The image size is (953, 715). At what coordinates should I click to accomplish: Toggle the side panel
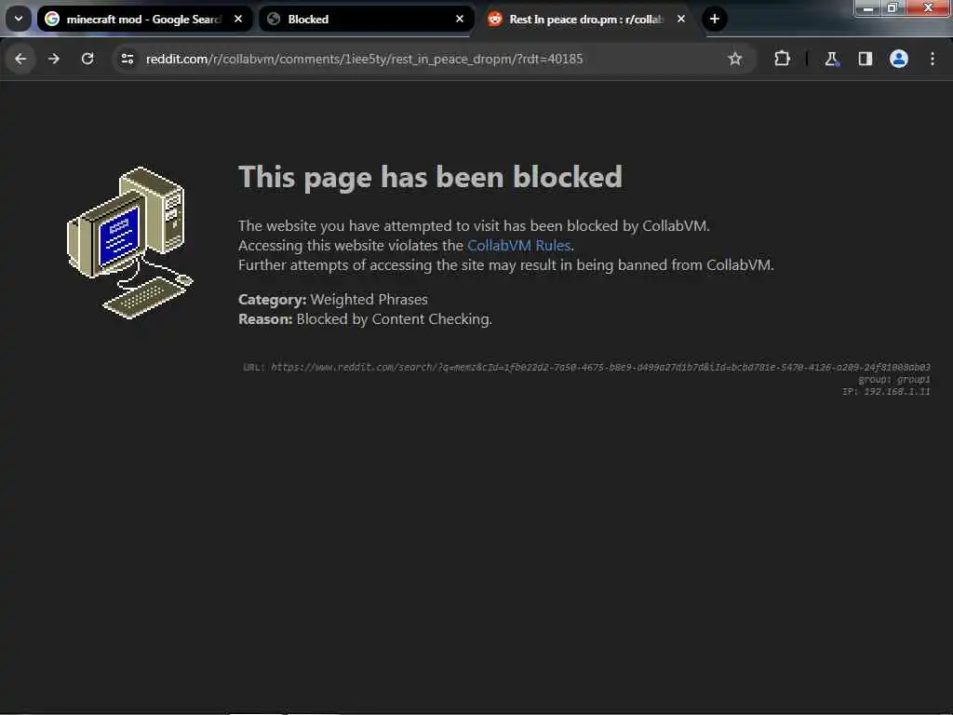click(865, 59)
